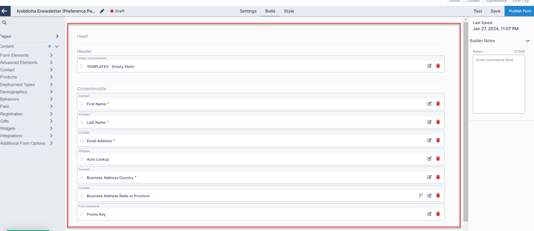Screen dimensions: 534x231
Task: Edit the Auto Lookup widget
Action: pos(429,159)
